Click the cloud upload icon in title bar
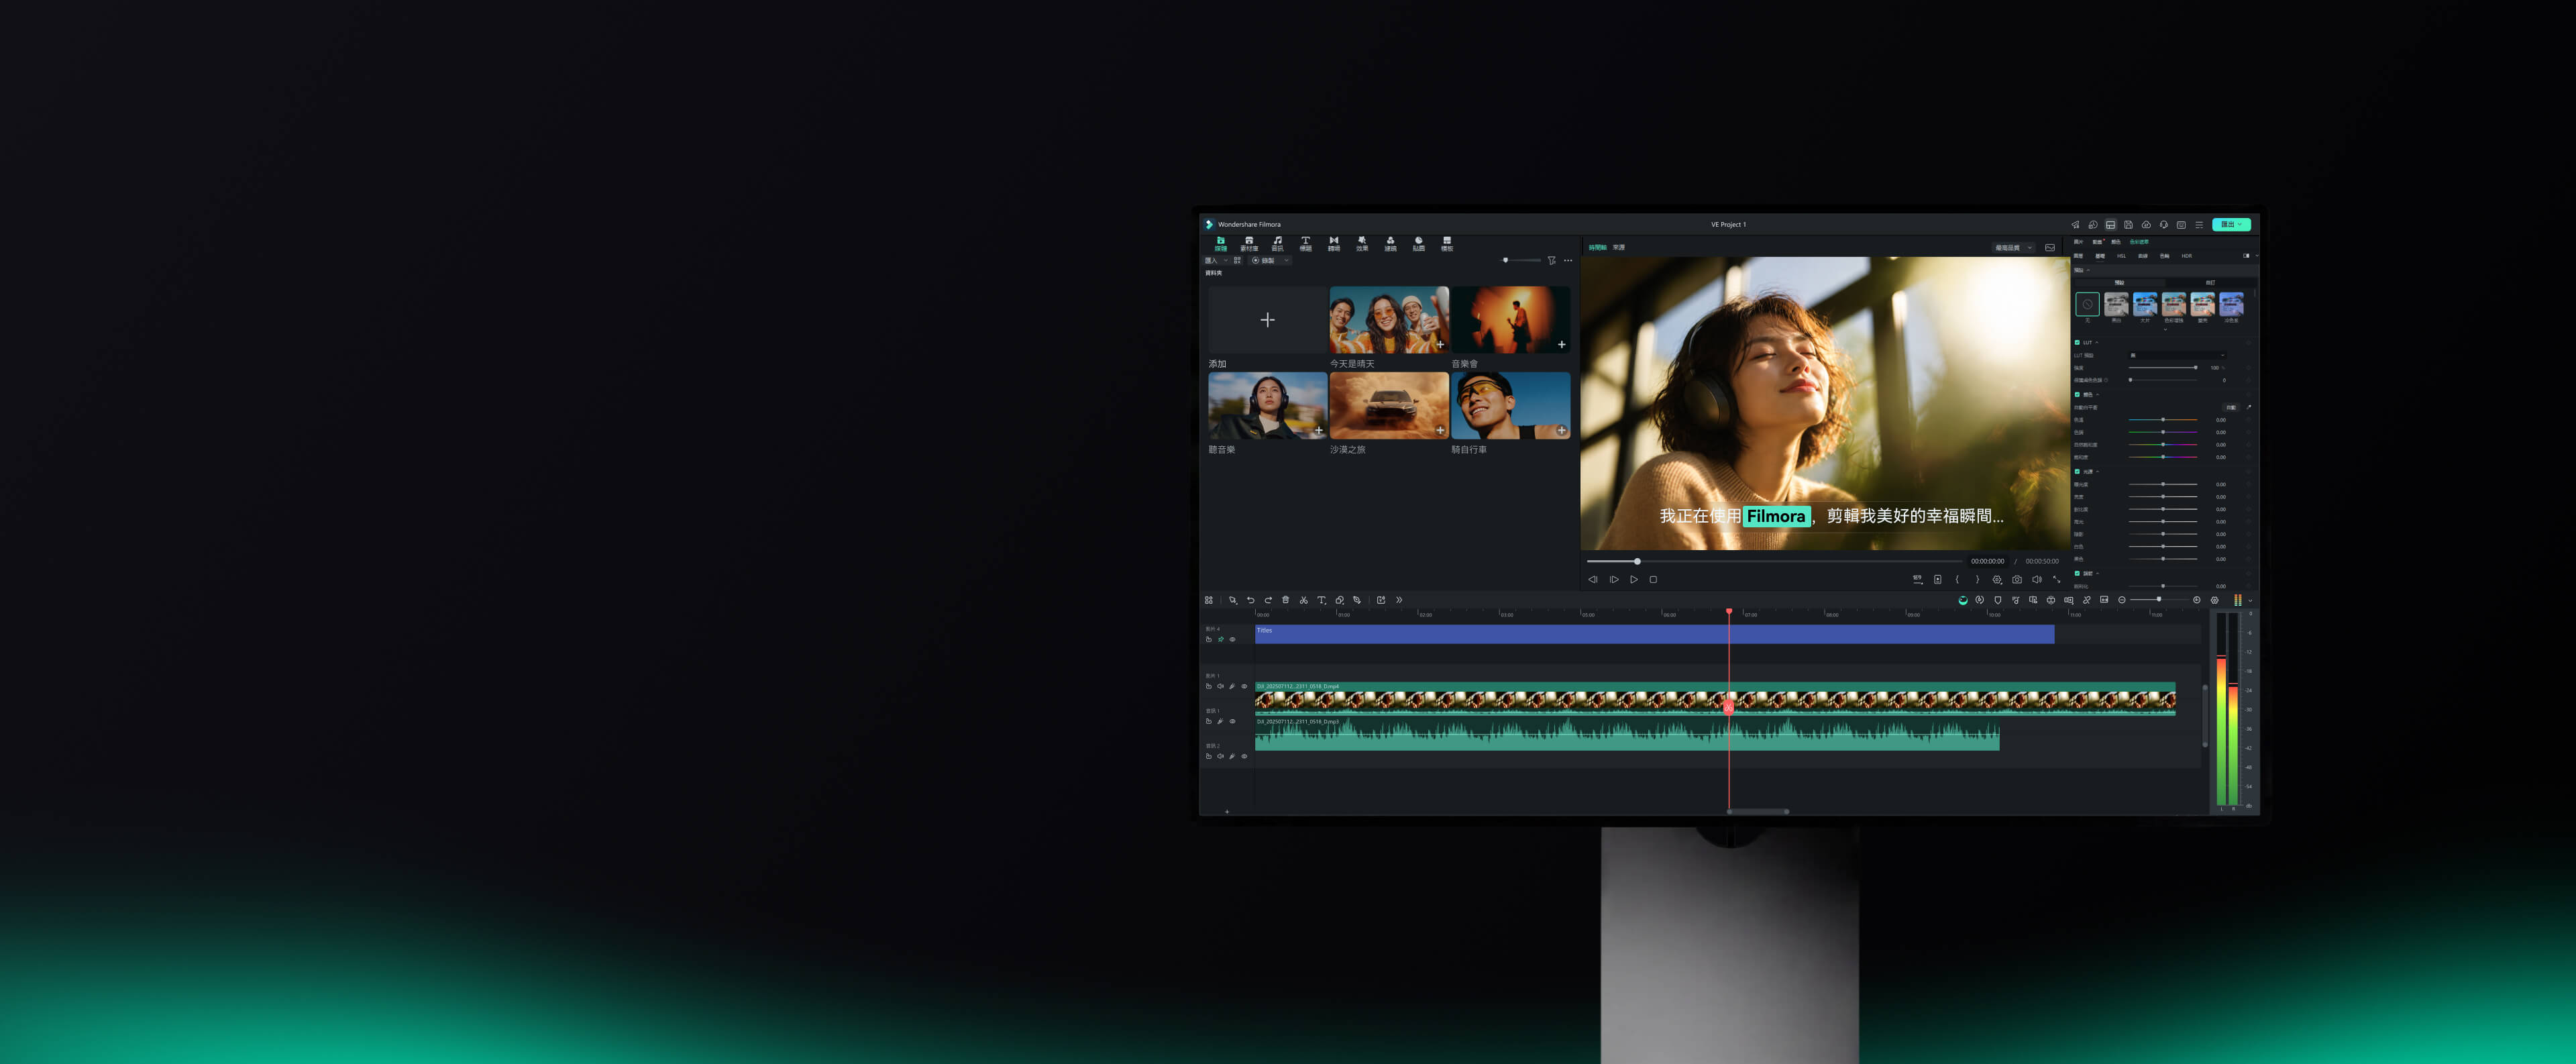2576x1064 pixels. tap(2146, 224)
